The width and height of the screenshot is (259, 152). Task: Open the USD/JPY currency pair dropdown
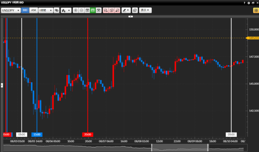(11, 10)
